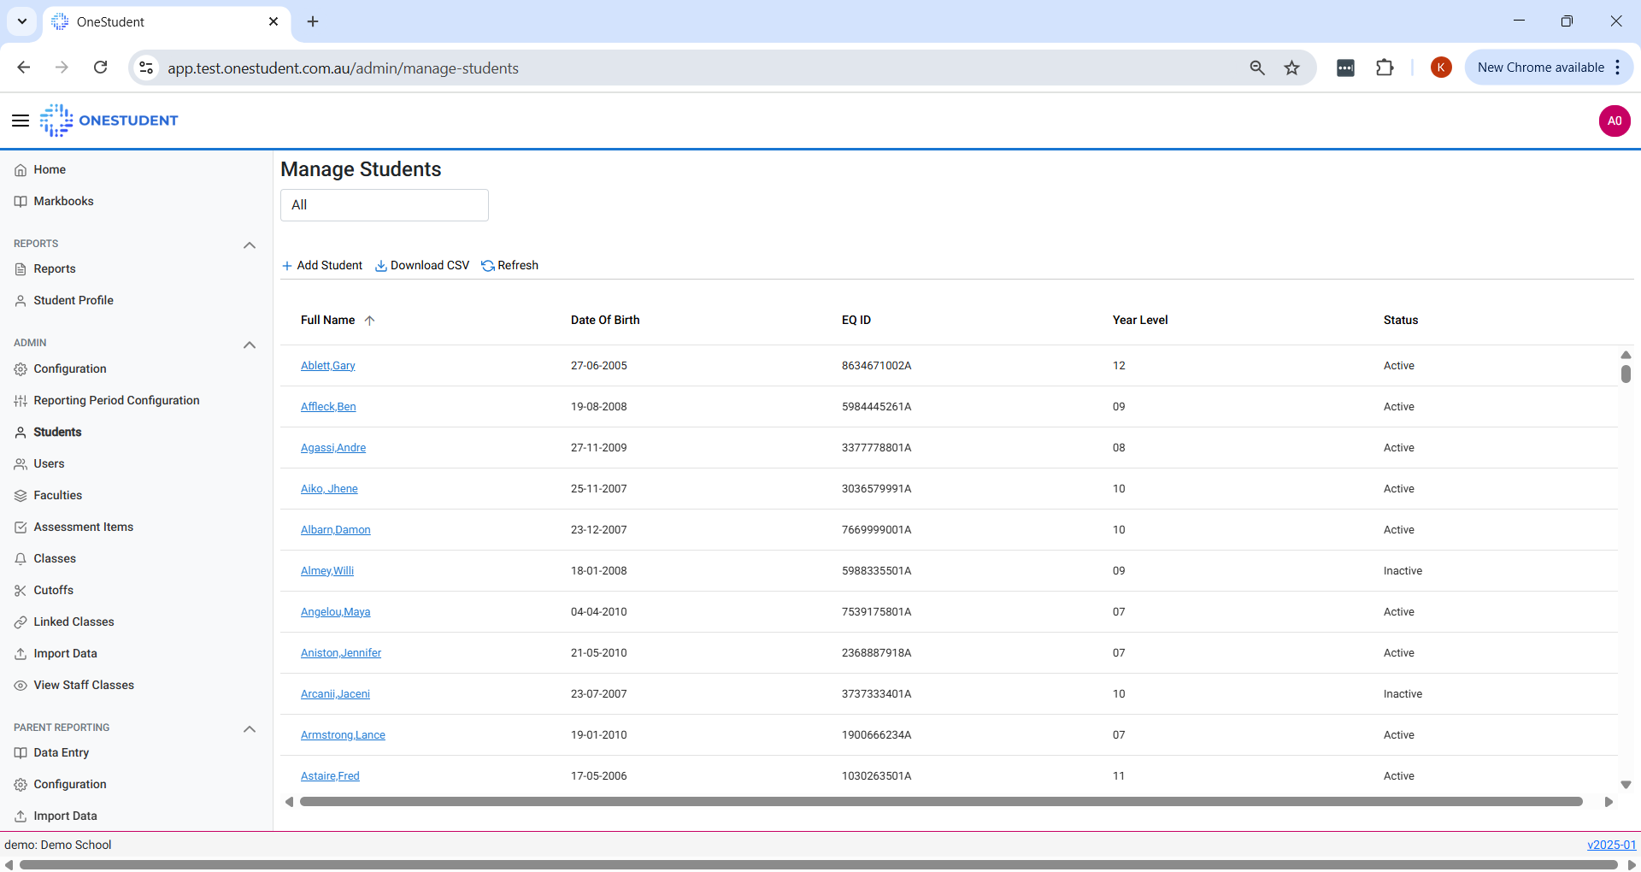Add a new student

tap(322, 266)
